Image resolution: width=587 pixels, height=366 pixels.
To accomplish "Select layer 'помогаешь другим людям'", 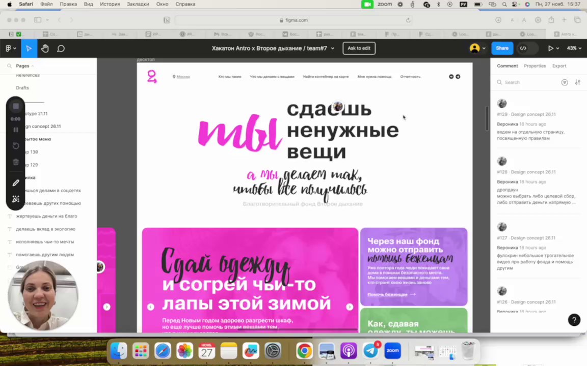I will point(45,254).
